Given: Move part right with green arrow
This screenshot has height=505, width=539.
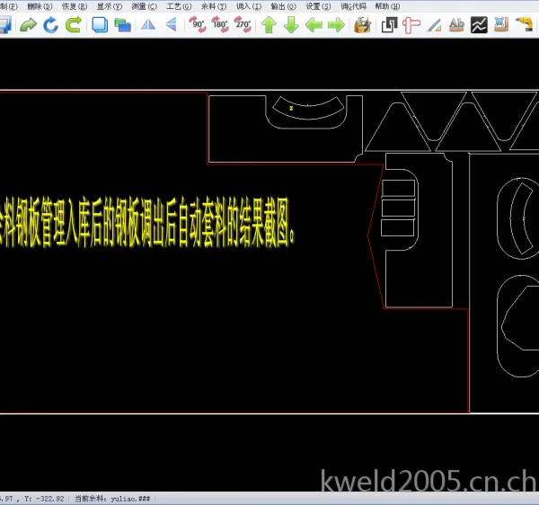Looking at the screenshot, I should point(336,25).
